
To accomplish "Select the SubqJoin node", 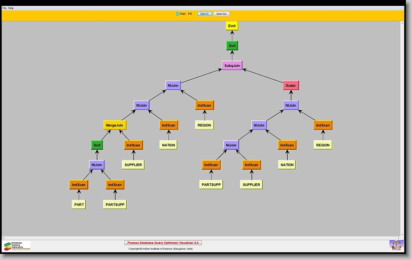I will 232,66.
